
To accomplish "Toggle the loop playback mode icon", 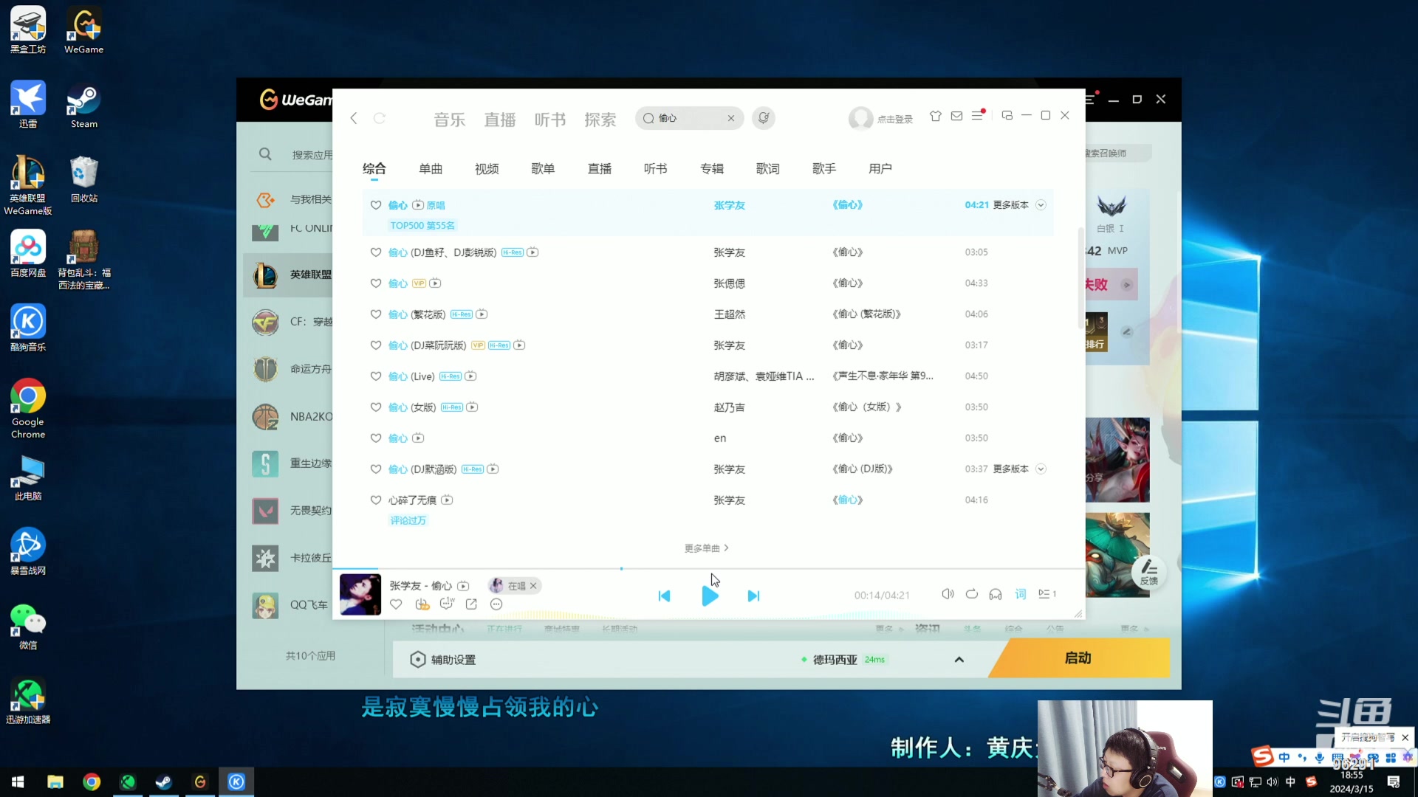I will (971, 594).
